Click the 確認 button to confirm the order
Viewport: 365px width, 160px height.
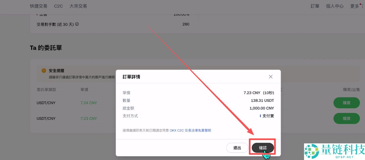[x=262, y=148]
